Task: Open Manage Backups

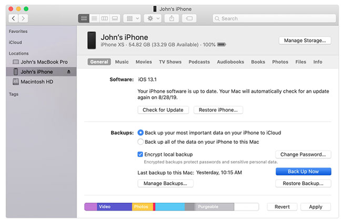Action: pos(165,183)
